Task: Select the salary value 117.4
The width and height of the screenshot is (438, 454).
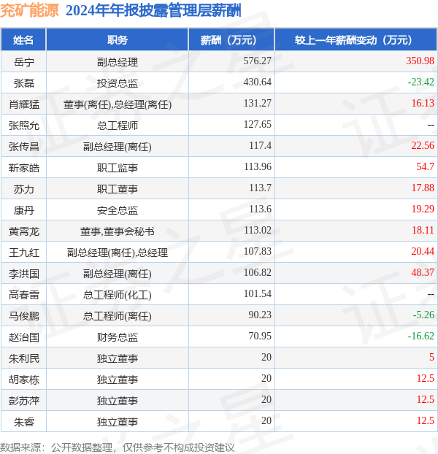Action: (261, 145)
